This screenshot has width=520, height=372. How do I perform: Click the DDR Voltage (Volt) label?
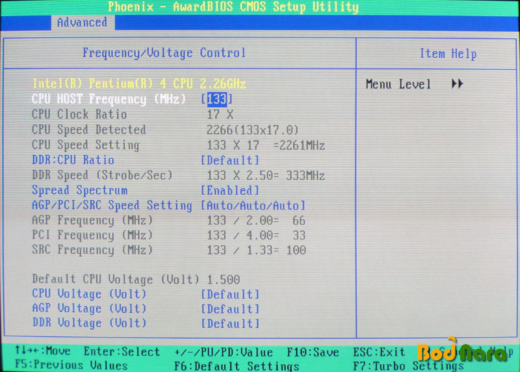[89, 323]
